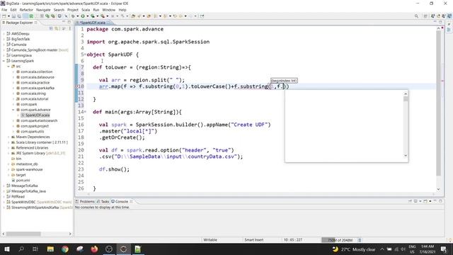Open the File menu
The width and height of the screenshot is (453, 255).
pyautogui.click(x=4, y=10)
